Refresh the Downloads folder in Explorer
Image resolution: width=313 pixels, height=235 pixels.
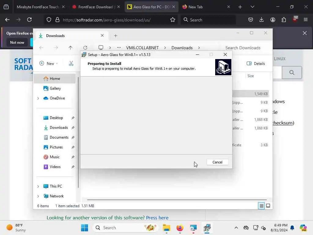click(85, 48)
